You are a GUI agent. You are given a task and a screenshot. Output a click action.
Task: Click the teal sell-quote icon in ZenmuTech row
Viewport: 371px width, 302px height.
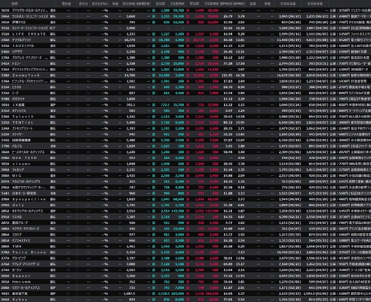click(154, 75)
